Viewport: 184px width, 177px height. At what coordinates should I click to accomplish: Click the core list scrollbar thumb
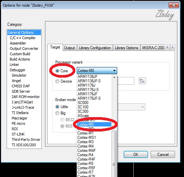(x=114, y=154)
